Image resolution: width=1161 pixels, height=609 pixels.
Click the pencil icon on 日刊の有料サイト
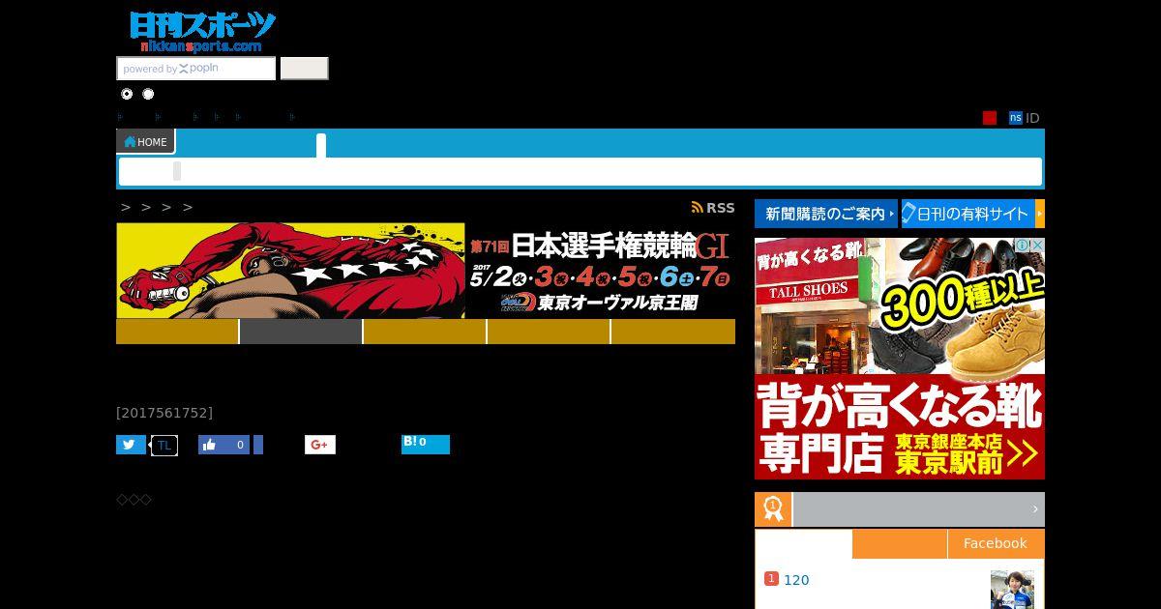pos(908,214)
